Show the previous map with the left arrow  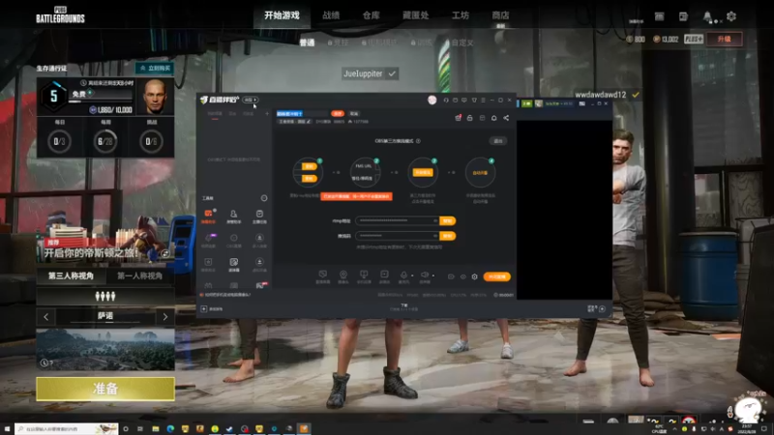(x=46, y=317)
